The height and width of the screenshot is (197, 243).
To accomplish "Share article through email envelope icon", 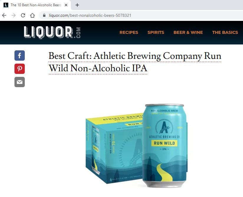I will [x=19, y=82].
